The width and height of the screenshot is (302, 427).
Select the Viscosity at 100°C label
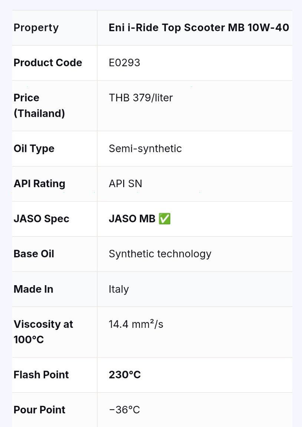(43, 332)
